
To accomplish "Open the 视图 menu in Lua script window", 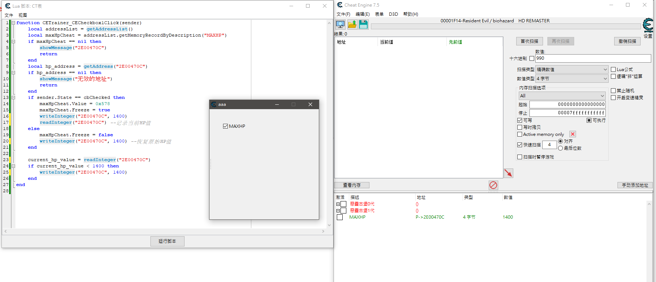I will click(x=23, y=15).
